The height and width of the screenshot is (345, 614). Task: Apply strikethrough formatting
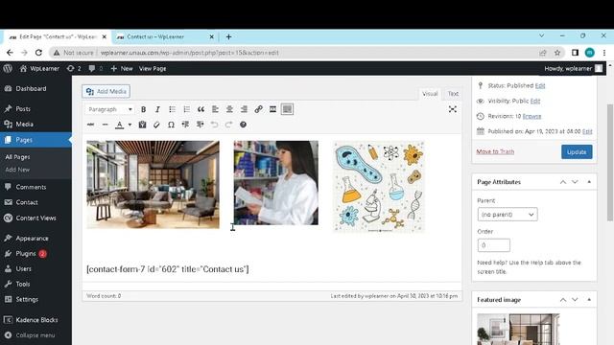coord(90,125)
